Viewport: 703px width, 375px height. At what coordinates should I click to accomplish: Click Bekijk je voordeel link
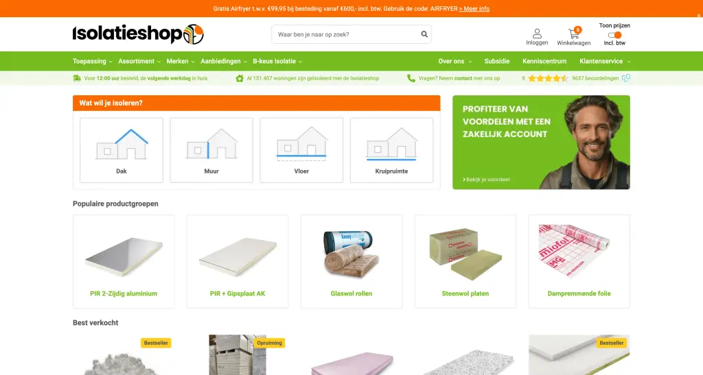click(486, 180)
